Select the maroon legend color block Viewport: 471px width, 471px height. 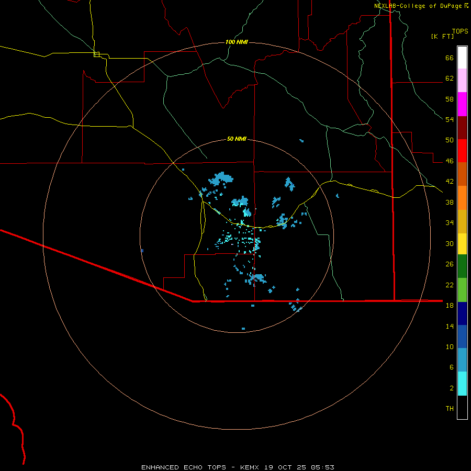(x=462, y=128)
